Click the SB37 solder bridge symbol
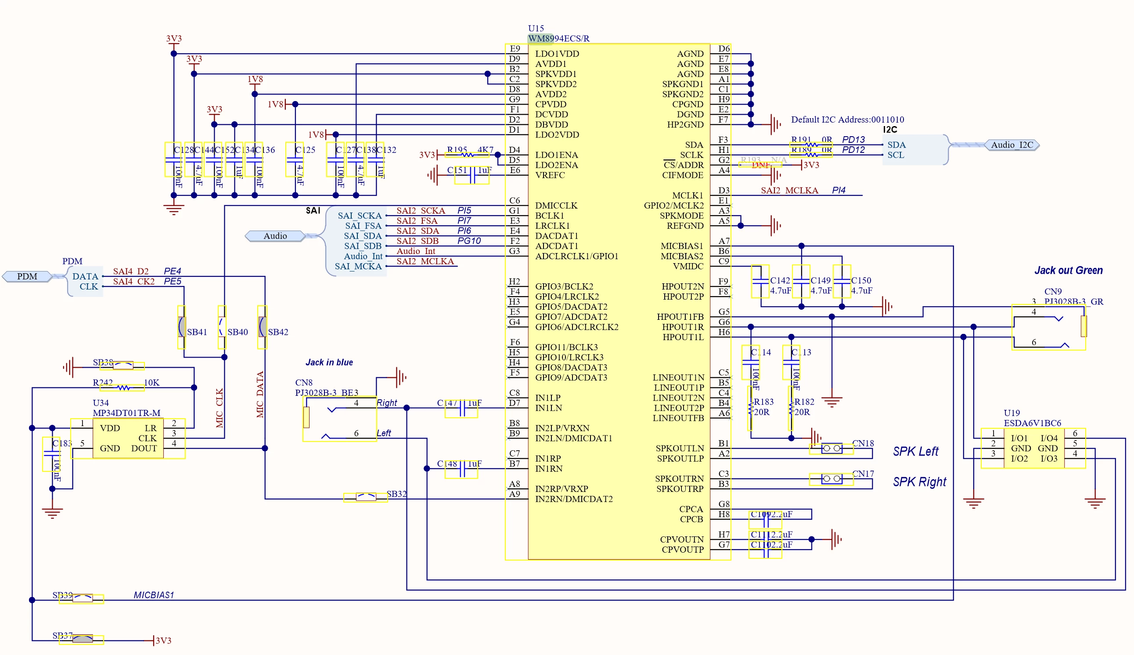 click(x=82, y=639)
